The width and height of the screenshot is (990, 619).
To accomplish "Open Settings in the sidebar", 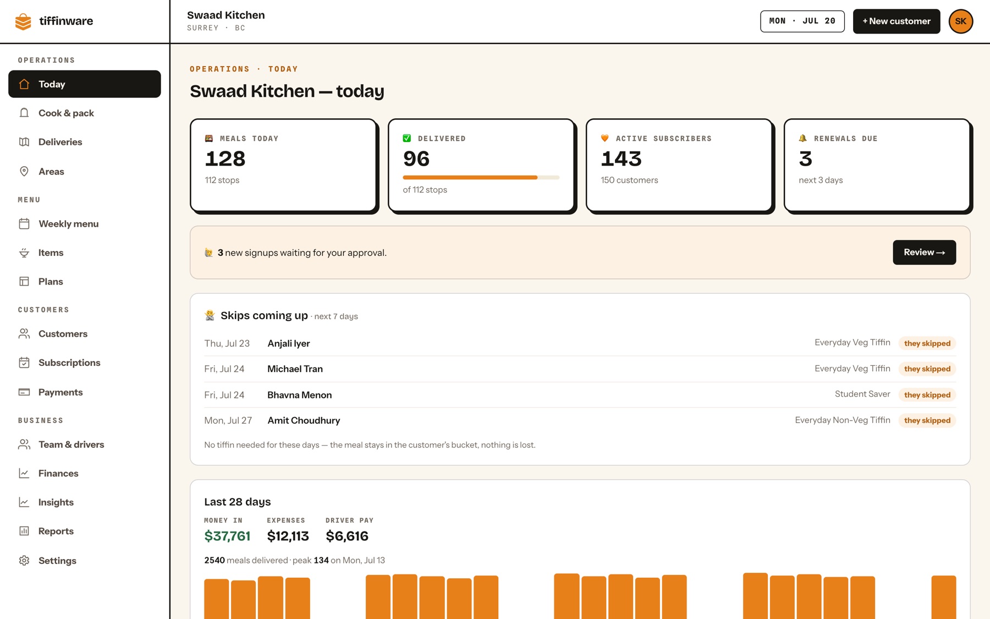I will (85, 561).
